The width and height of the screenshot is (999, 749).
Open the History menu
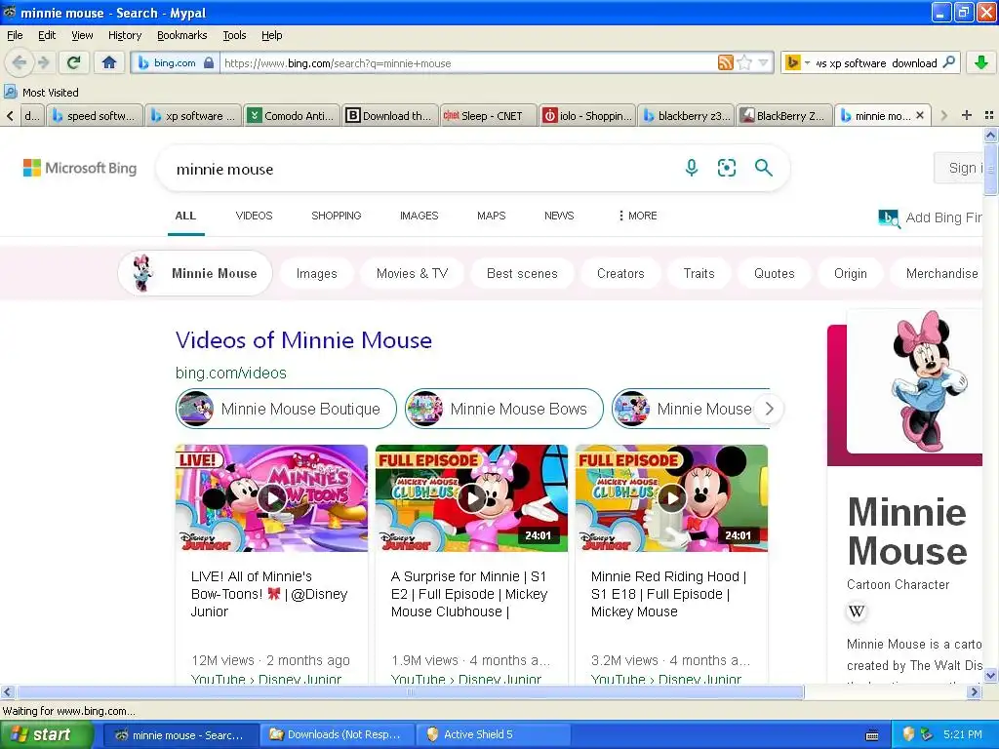coord(125,35)
